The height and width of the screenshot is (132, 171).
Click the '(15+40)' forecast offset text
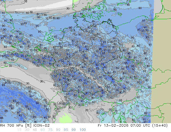point(162,126)
